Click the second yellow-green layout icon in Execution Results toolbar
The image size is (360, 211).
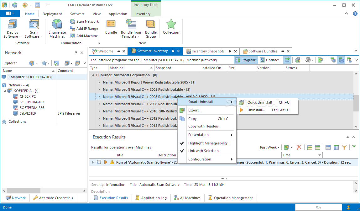coord(317,147)
